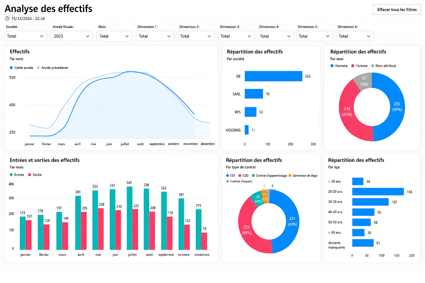Click the Entrées et sorties des effectifs heading
This screenshot has width=425, height=283.
45,160
